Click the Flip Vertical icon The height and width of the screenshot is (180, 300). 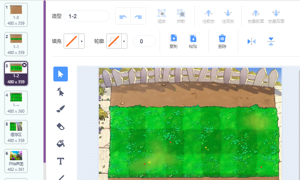271,41
